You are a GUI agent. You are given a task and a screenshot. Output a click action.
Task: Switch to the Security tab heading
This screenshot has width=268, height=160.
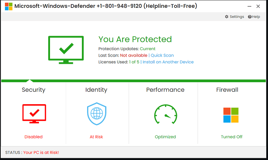pyautogui.click(x=34, y=90)
